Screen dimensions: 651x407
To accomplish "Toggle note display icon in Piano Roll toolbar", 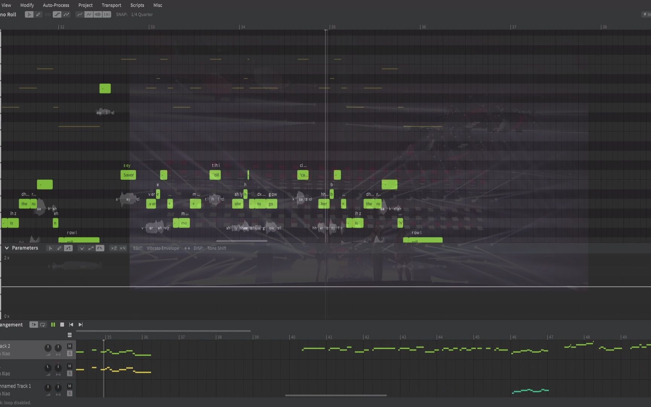I will pyautogui.click(x=57, y=14).
